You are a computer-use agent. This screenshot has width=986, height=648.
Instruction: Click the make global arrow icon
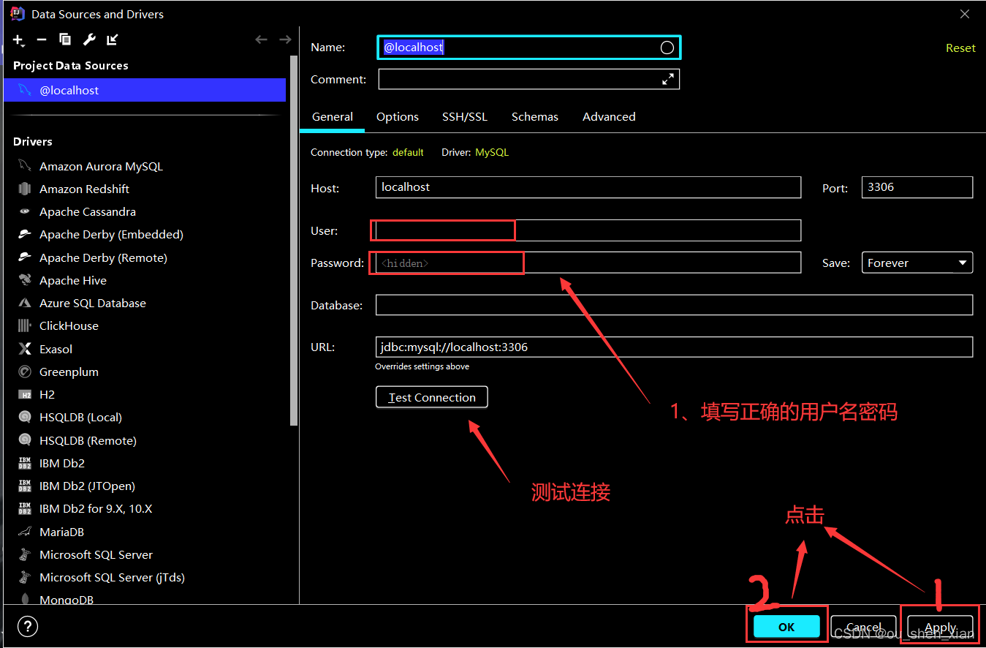tap(113, 39)
